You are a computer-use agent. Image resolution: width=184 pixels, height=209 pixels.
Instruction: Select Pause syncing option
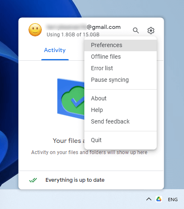pyautogui.click(x=120, y=80)
